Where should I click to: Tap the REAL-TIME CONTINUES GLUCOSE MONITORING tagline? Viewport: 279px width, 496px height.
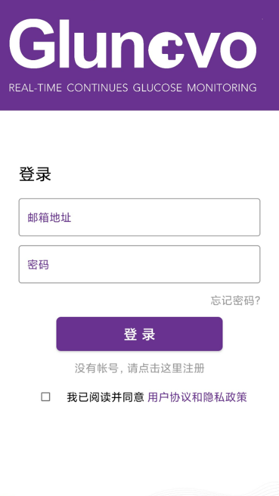click(x=133, y=87)
